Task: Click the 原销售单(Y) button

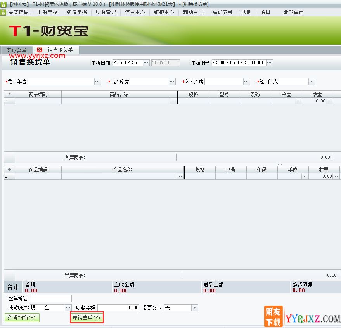Action: click(x=87, y=318)
